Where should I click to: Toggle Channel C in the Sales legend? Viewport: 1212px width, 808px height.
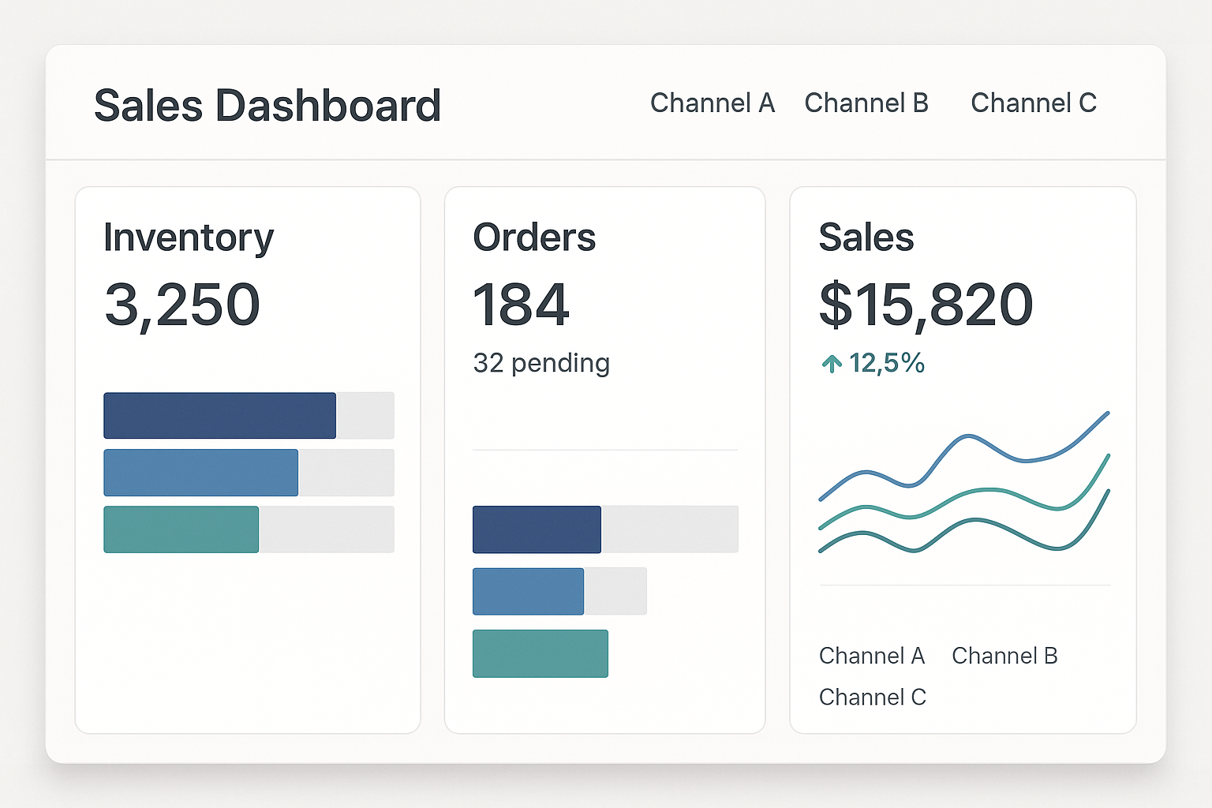click(873, 698)
